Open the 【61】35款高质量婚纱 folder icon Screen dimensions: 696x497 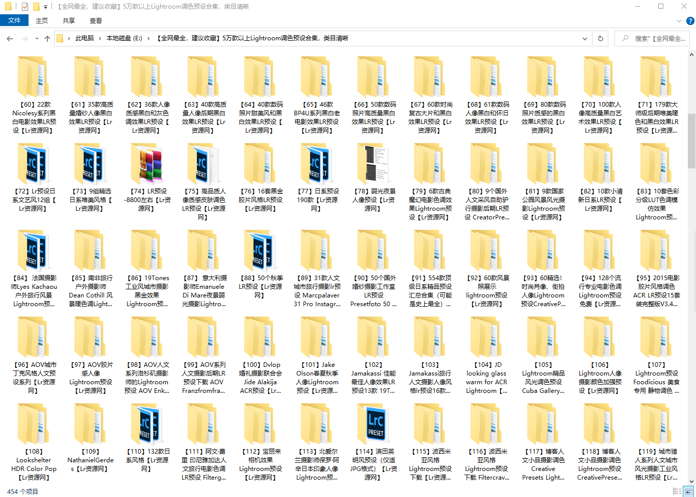point(90,77)
